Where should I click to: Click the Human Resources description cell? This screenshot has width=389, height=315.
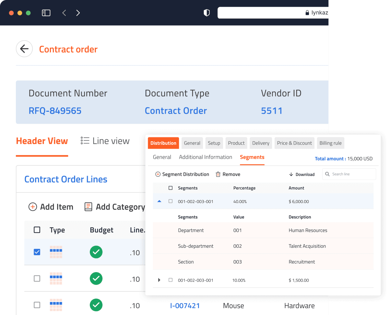(308, 230)
